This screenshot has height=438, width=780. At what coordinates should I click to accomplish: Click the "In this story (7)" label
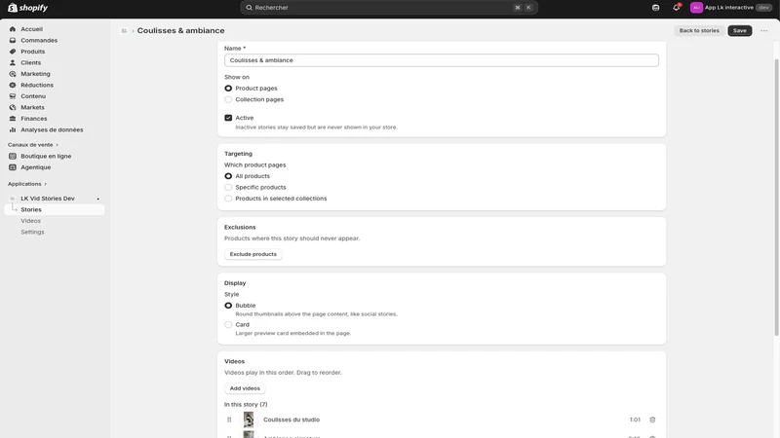tap(246, 405)
